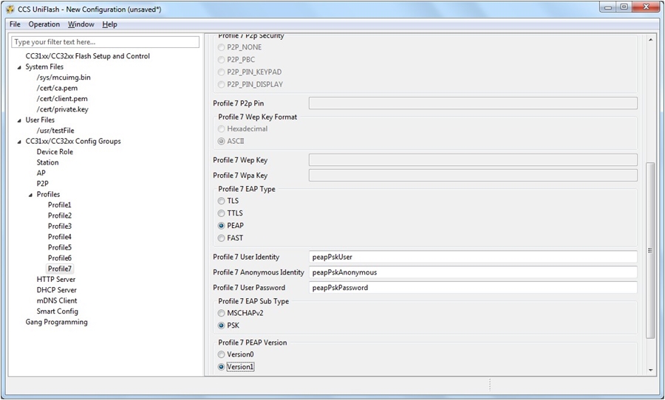665x400 pixels.
Task: Select /usr/testFile entry
Action: point(55,131)
